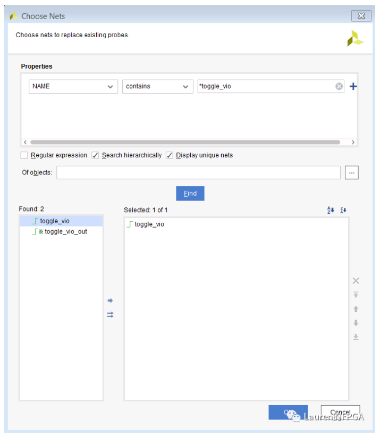Viewport: 380px width, 437px height.
Task: Clear the *toggle_vio search text
Action: click(x=339, y=86)
